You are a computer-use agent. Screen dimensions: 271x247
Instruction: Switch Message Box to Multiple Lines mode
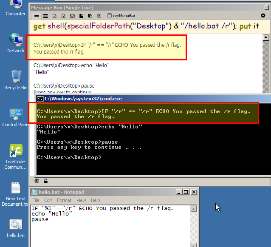pos(45,16)
